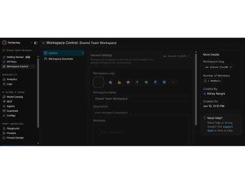Expand the chevron on the General tab

click(x=83, y=53)
